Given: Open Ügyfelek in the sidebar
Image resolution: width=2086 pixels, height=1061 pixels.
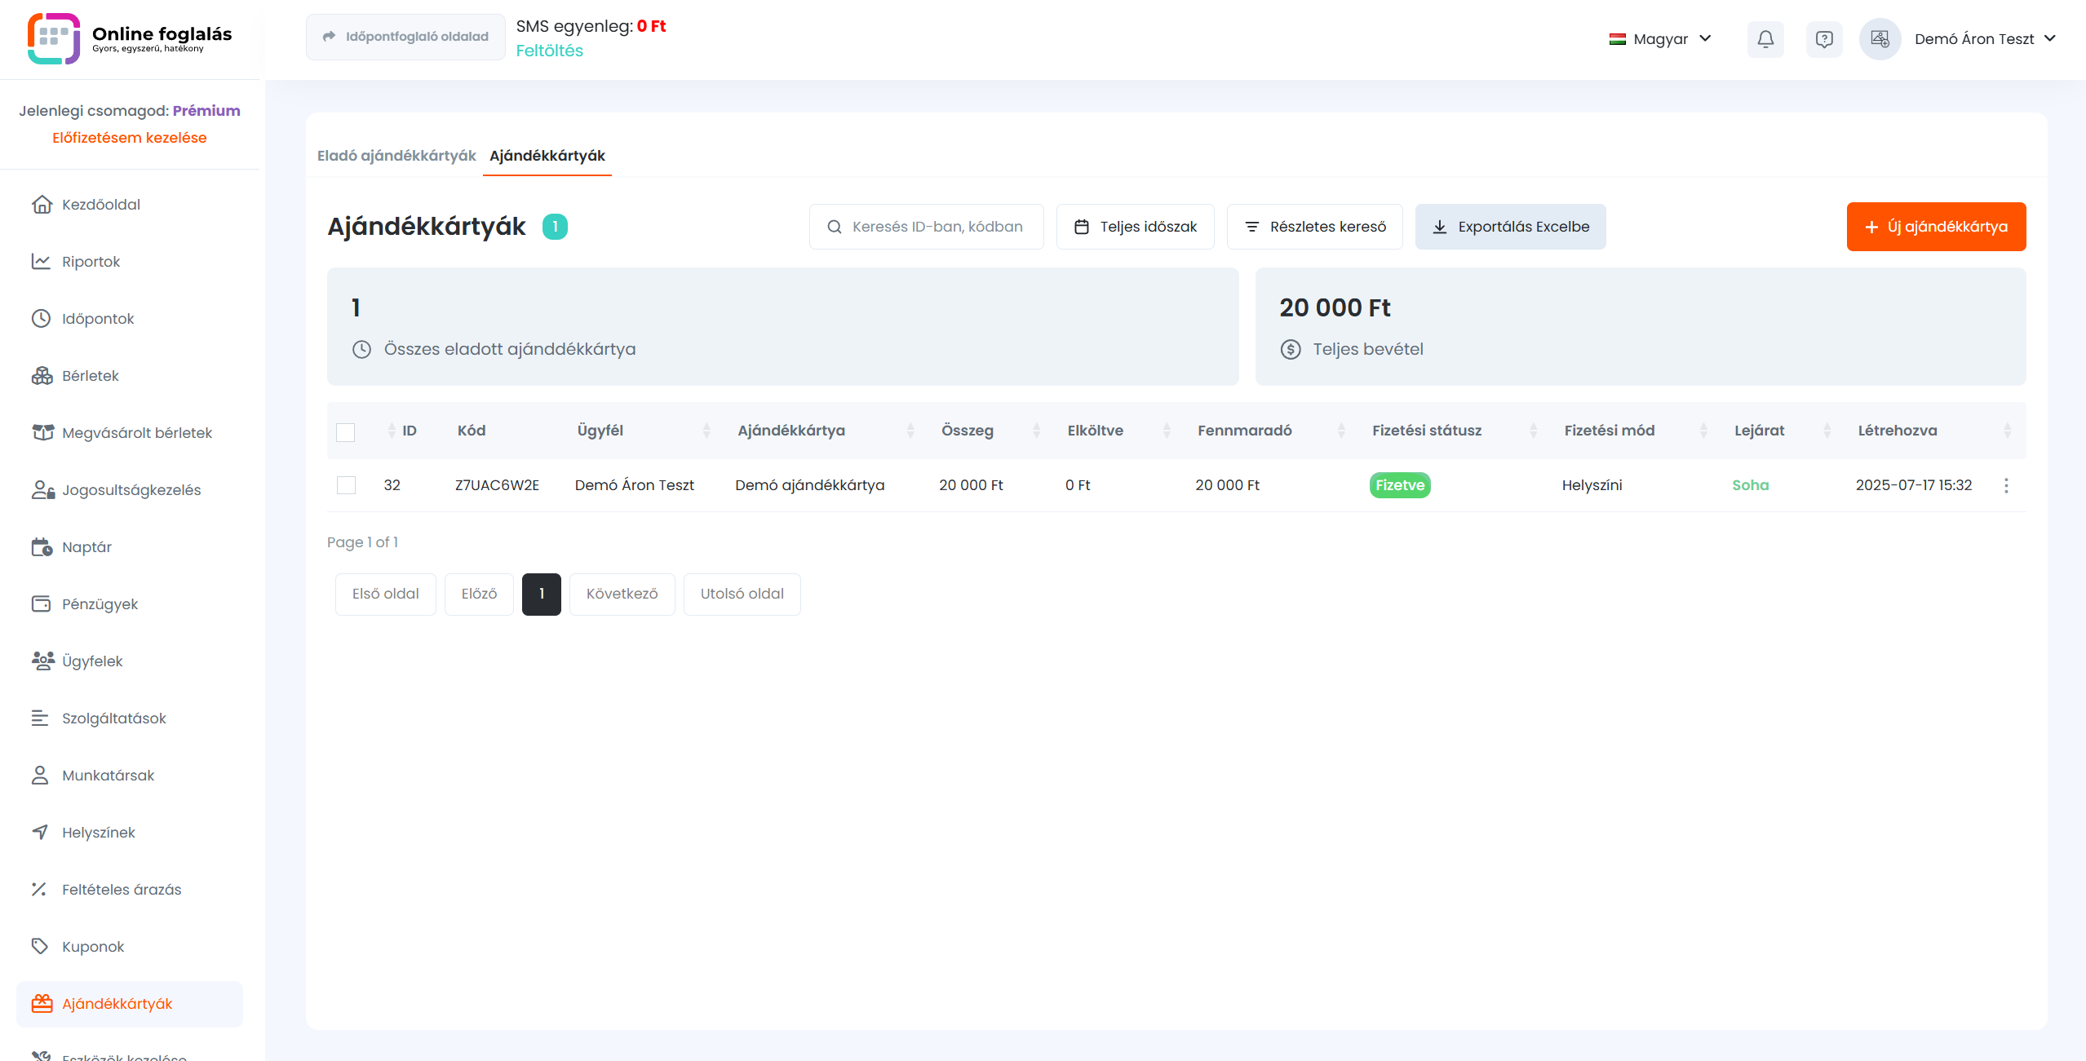Looking at the screenshot, I should pyautogui.click(x=92, y=661).
